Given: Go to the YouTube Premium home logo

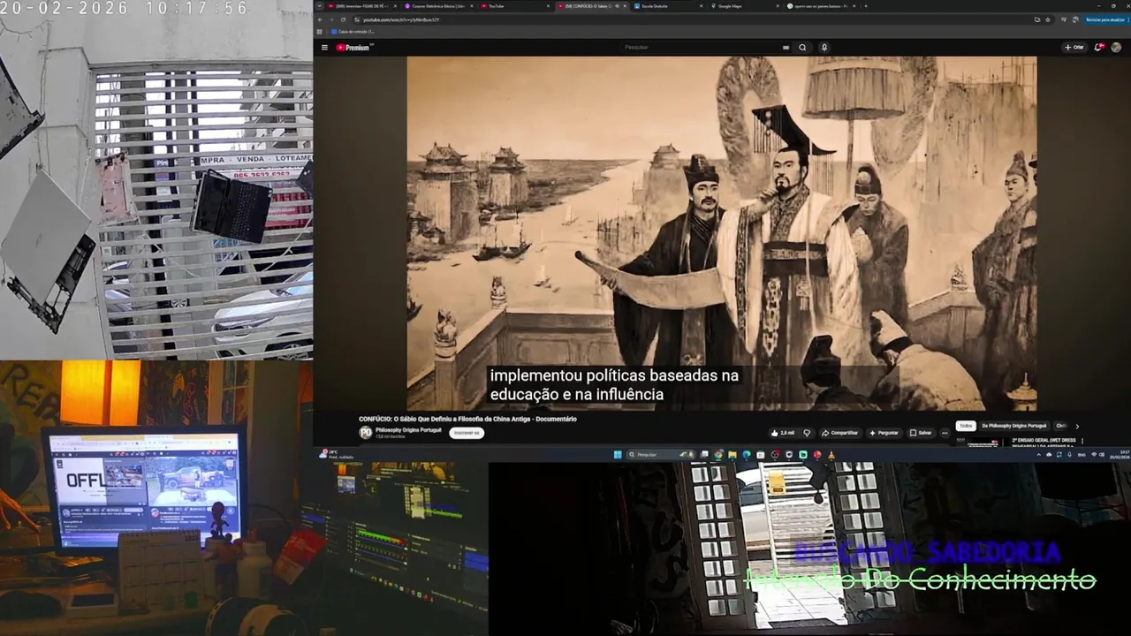Looking at the screenshot, I should click(353, 48).
